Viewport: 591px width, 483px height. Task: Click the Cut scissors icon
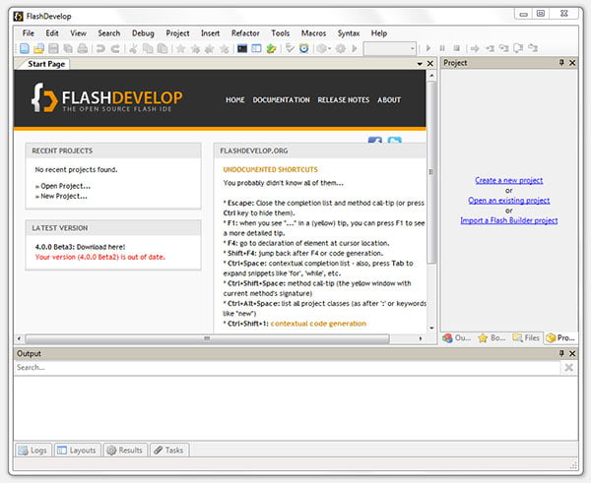133,48
